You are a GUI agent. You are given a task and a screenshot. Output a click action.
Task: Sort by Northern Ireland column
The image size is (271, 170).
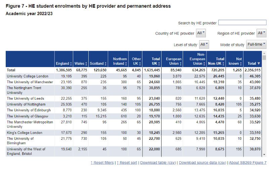pos(120,61)
